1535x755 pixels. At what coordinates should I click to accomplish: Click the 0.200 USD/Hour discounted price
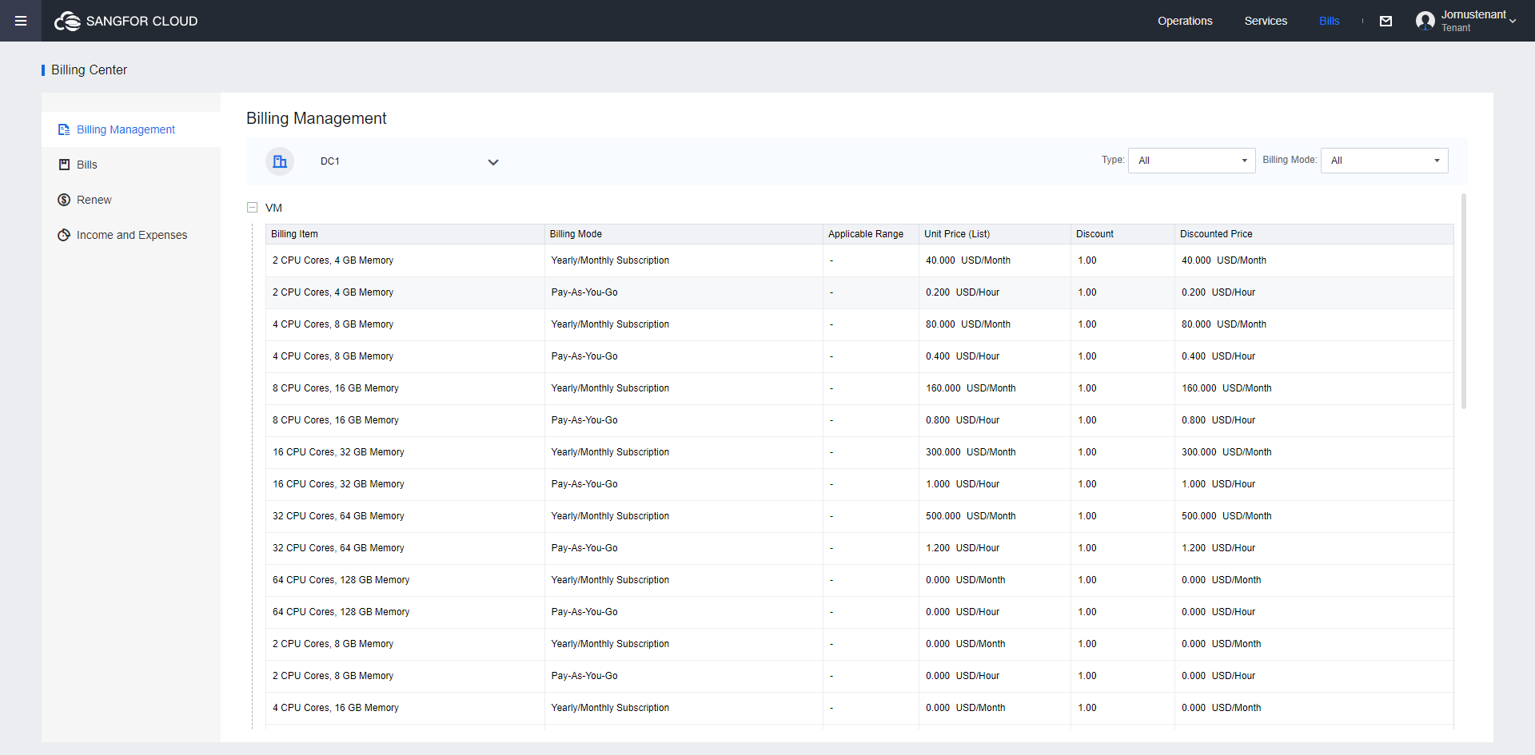[1218, 292]
